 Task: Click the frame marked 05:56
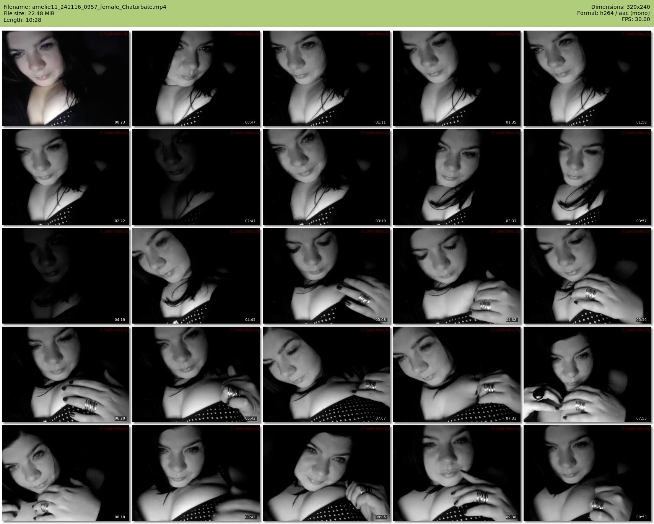click(587, 276)
